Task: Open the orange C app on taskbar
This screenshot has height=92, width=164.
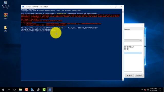Action: point(26,90)
